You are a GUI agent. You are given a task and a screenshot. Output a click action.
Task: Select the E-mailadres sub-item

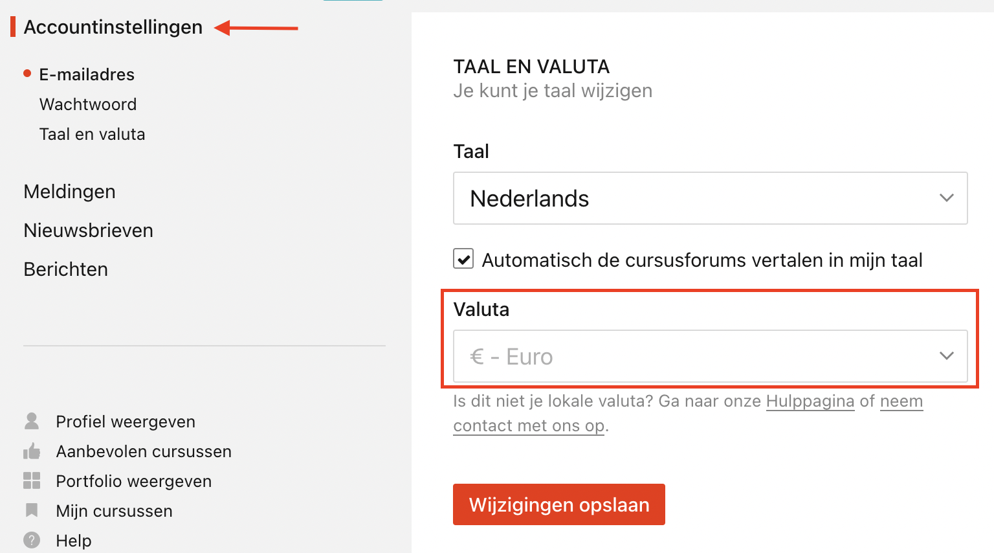click(x=87, y=74)
